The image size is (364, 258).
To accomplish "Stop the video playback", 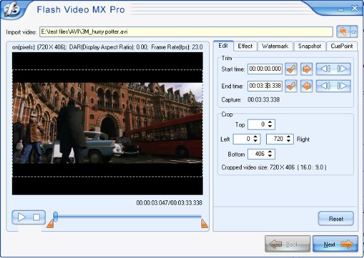I will [x=36, y=217].
